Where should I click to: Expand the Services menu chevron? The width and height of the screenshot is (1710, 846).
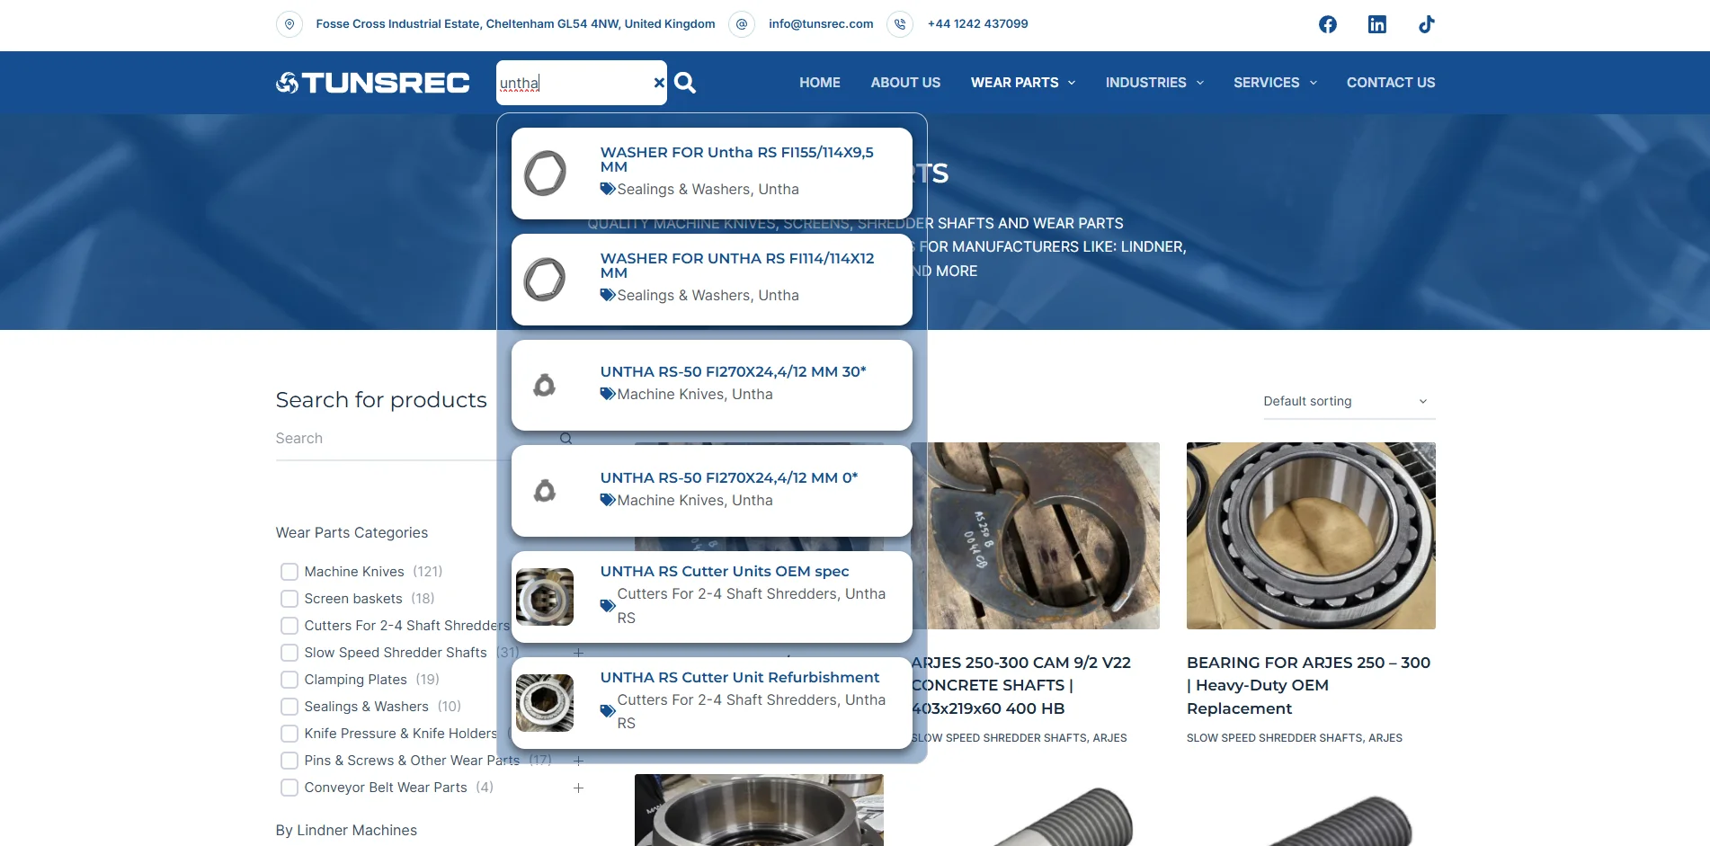[x=1314, y=83]
